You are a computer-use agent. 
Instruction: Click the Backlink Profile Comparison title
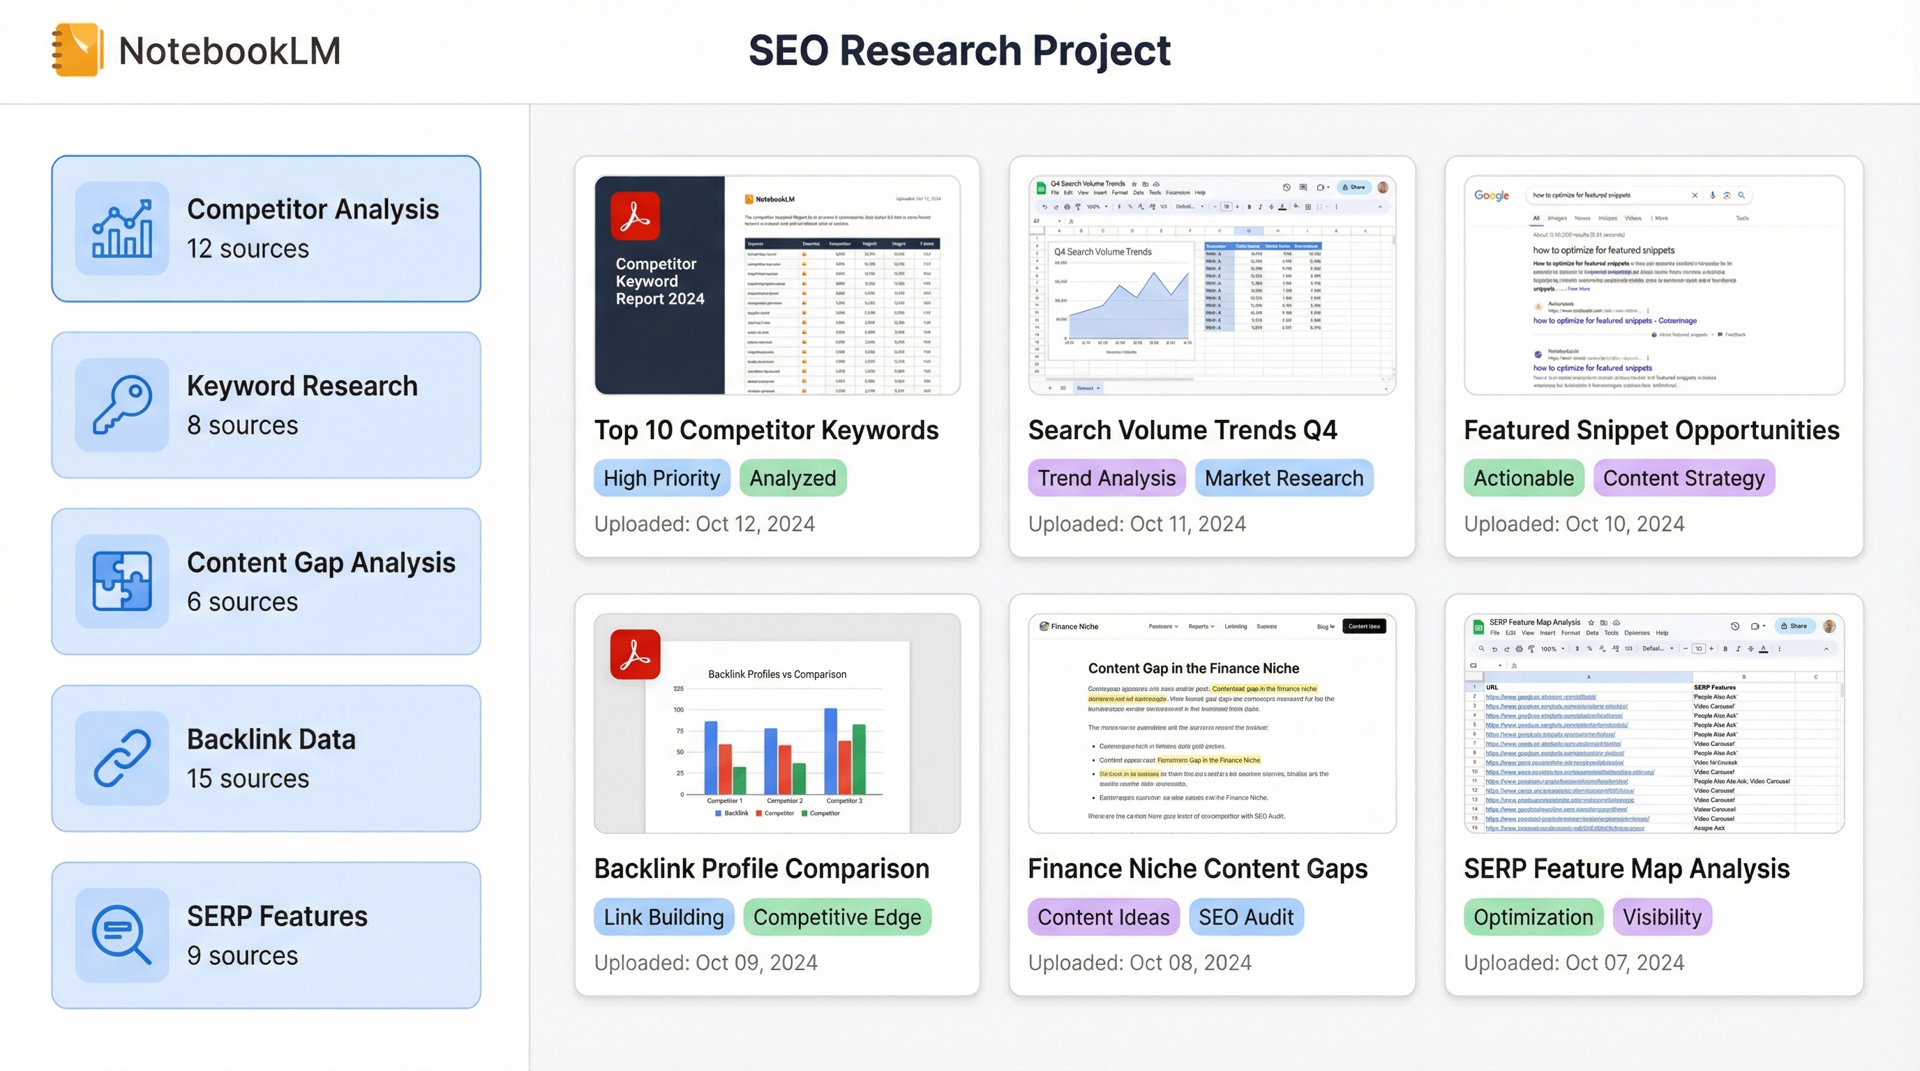coord(762,868)
